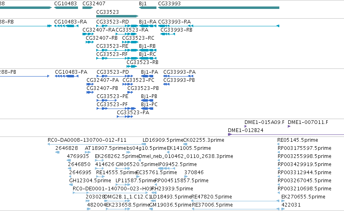Image resolution: width=344 pixels, height=211 pixels.
Task: Open EST EK141005.5prime
Action: click(168, 153)
